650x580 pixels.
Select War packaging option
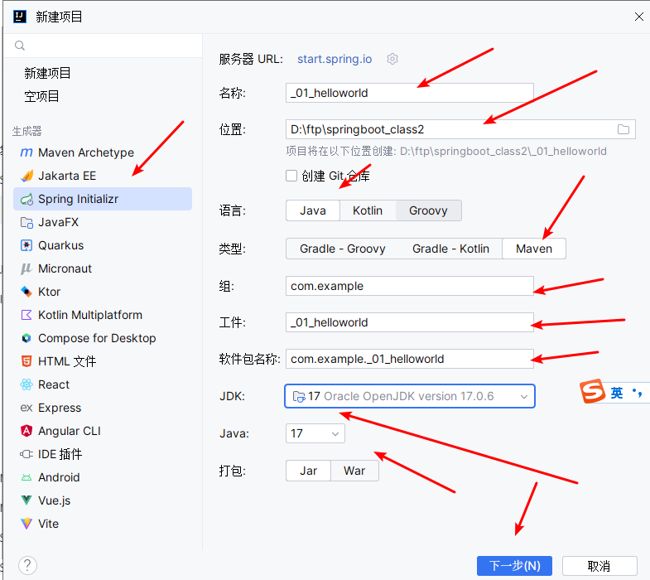(354, 471)
